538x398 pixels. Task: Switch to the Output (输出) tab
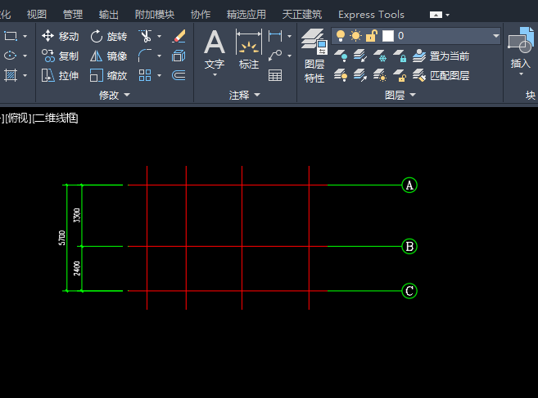(108, 14)
